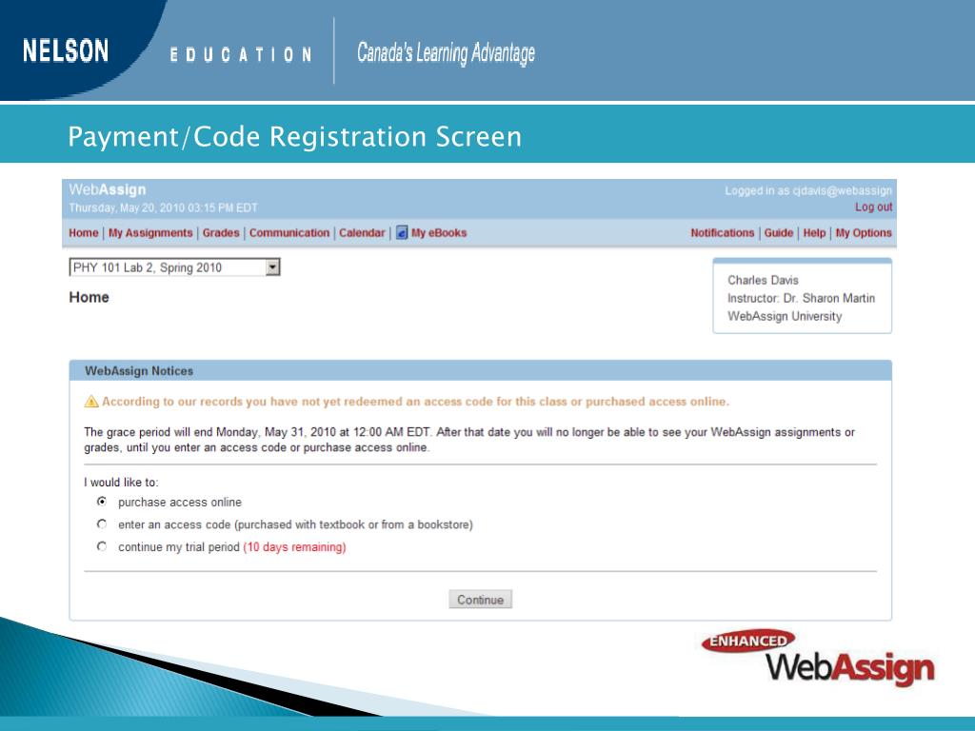Viewport: 975px width, 731px height.
Task: Go to Home in navigation bar
Action: tap(84, 233)
